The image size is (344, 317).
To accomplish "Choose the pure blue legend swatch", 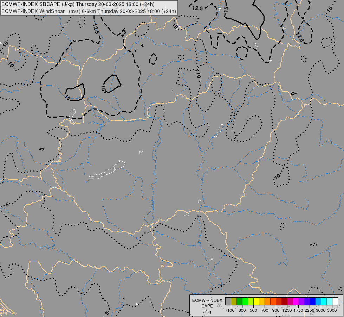I will (x=313, y=302).
